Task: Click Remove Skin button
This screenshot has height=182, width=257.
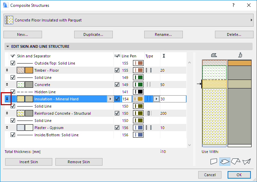Action: tap(79, 162)
